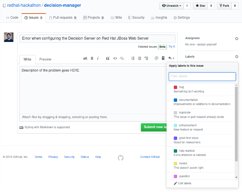Screen dimensions: 242x192
Task: Apply the enhancement label
Action: 201,128
